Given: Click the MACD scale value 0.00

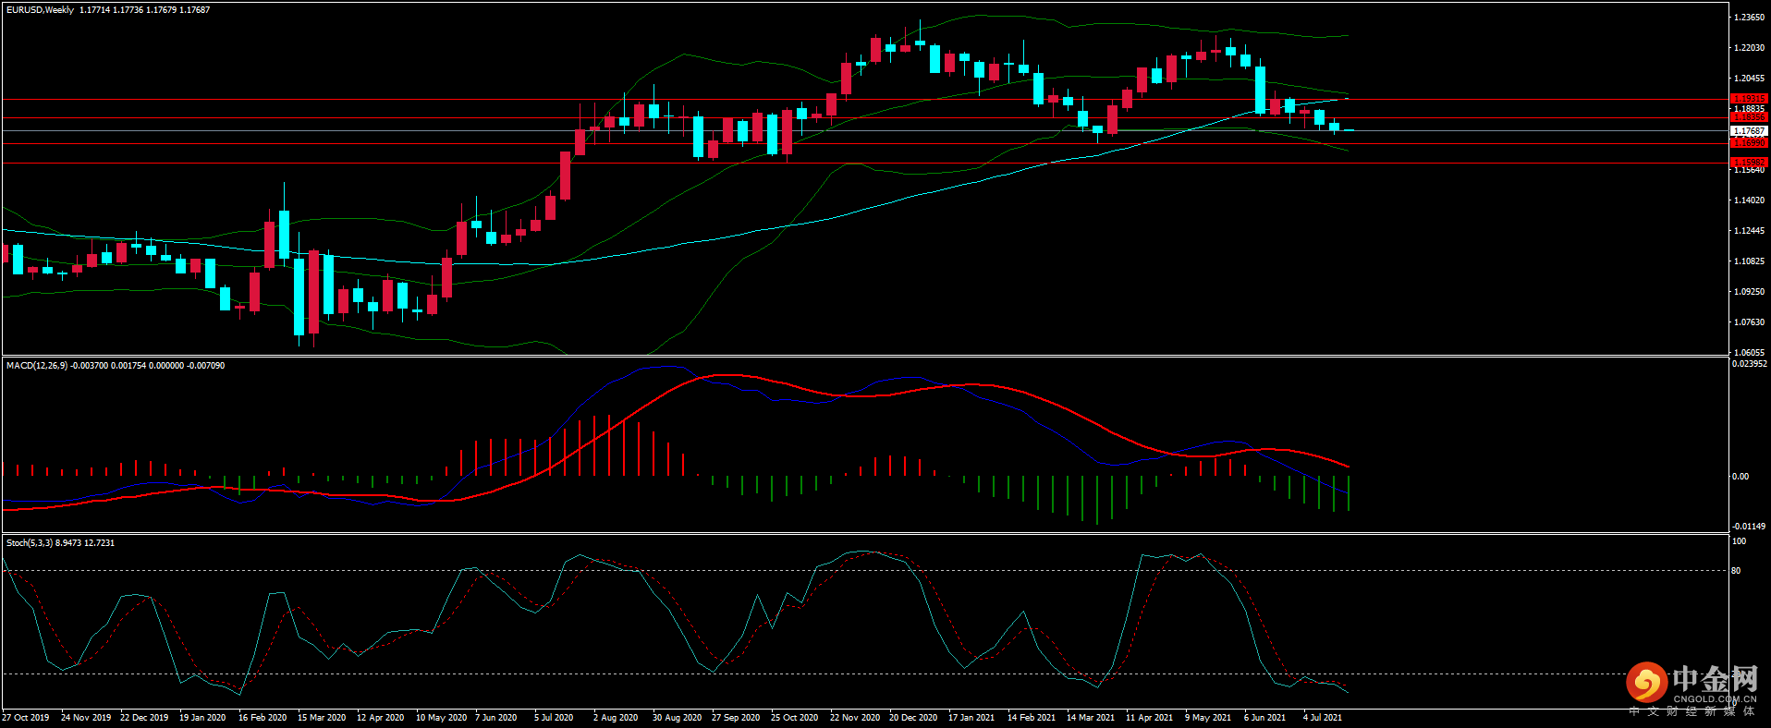Looking at the screenshot, I should (1740, 477).
